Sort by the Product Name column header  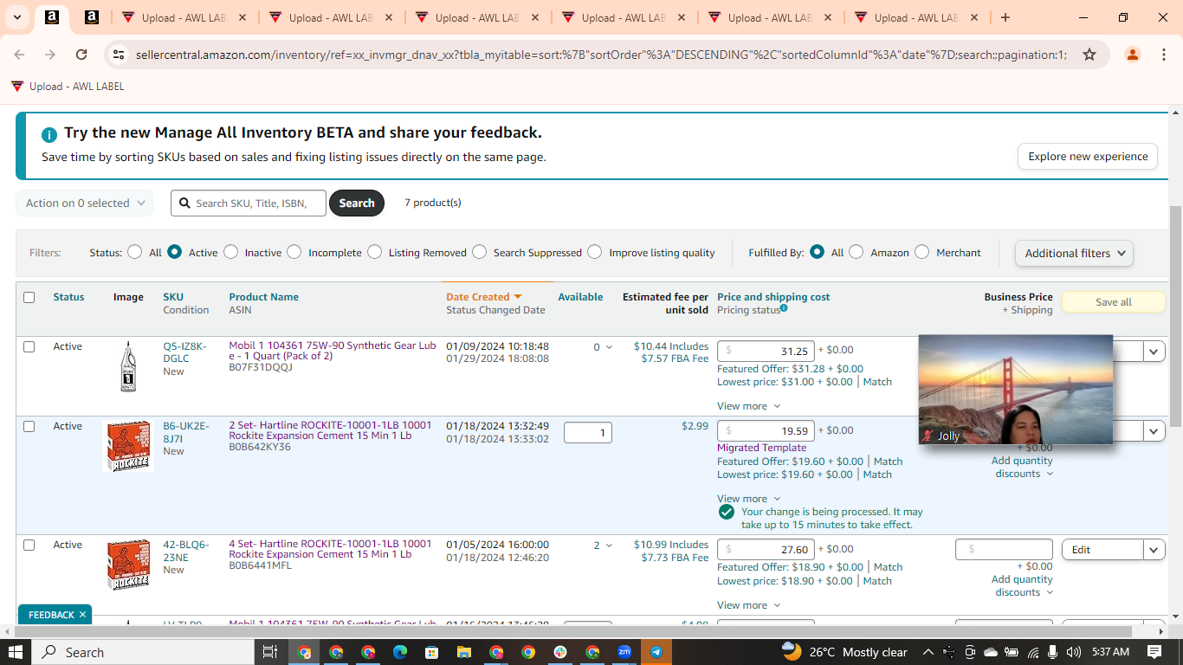click(263, 297)
